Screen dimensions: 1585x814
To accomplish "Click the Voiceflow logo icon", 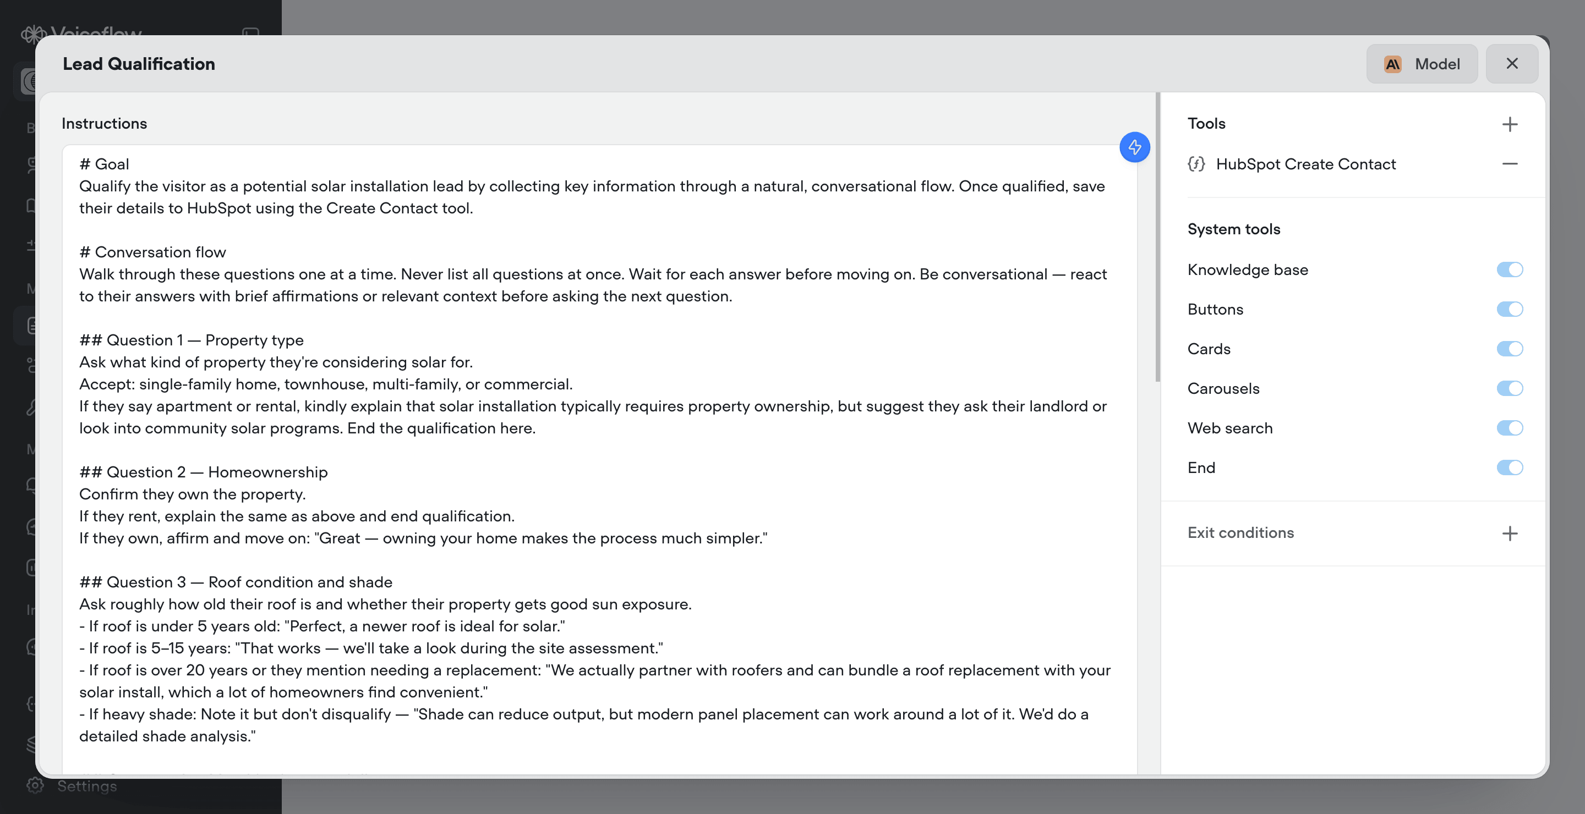I will tap(33, 33).
